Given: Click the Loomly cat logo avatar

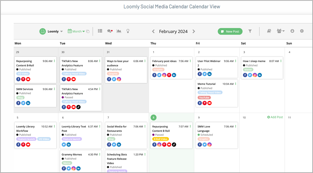Looking at the screenshot, I should click(42, 31).
